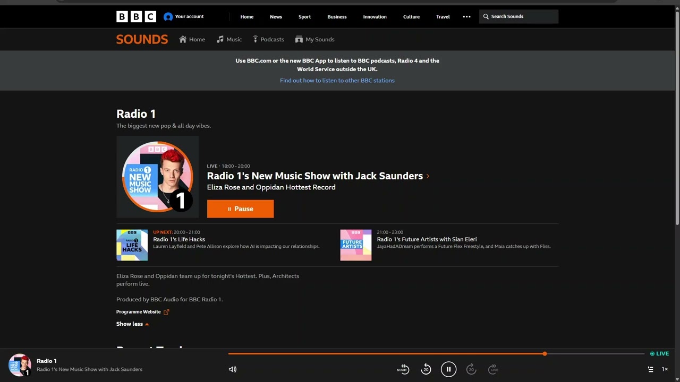
Task: Open Radio 1's Life Hacks programme
Action: pos(179,239)
